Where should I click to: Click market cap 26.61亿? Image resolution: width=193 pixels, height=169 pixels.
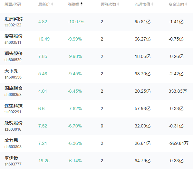(x=142, y=143)
